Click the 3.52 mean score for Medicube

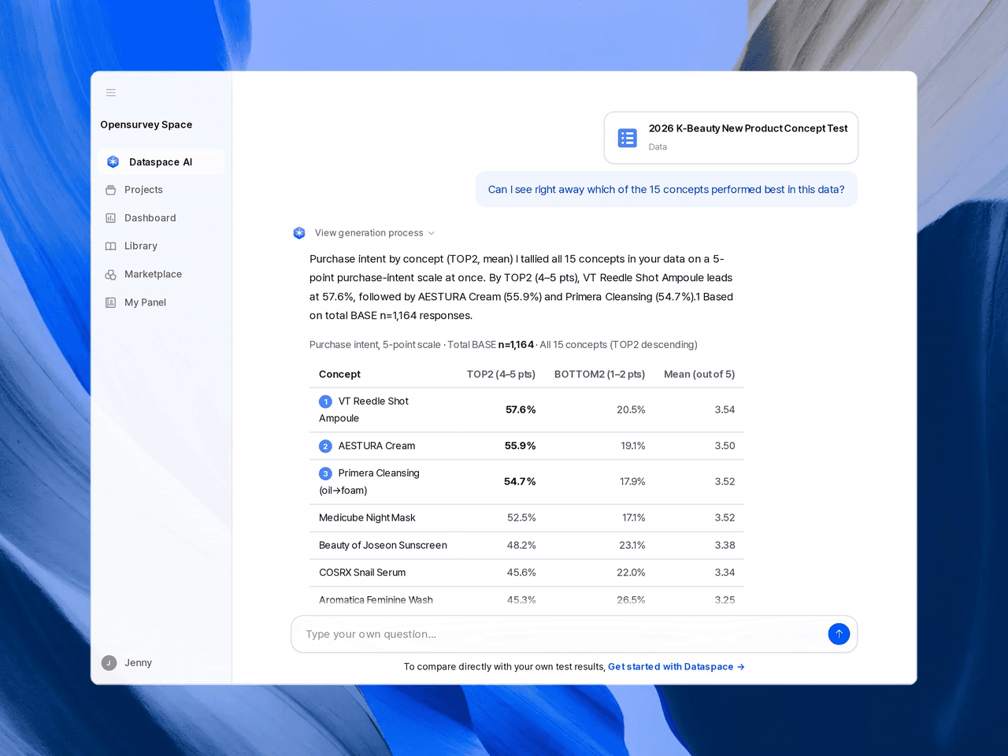724,517
